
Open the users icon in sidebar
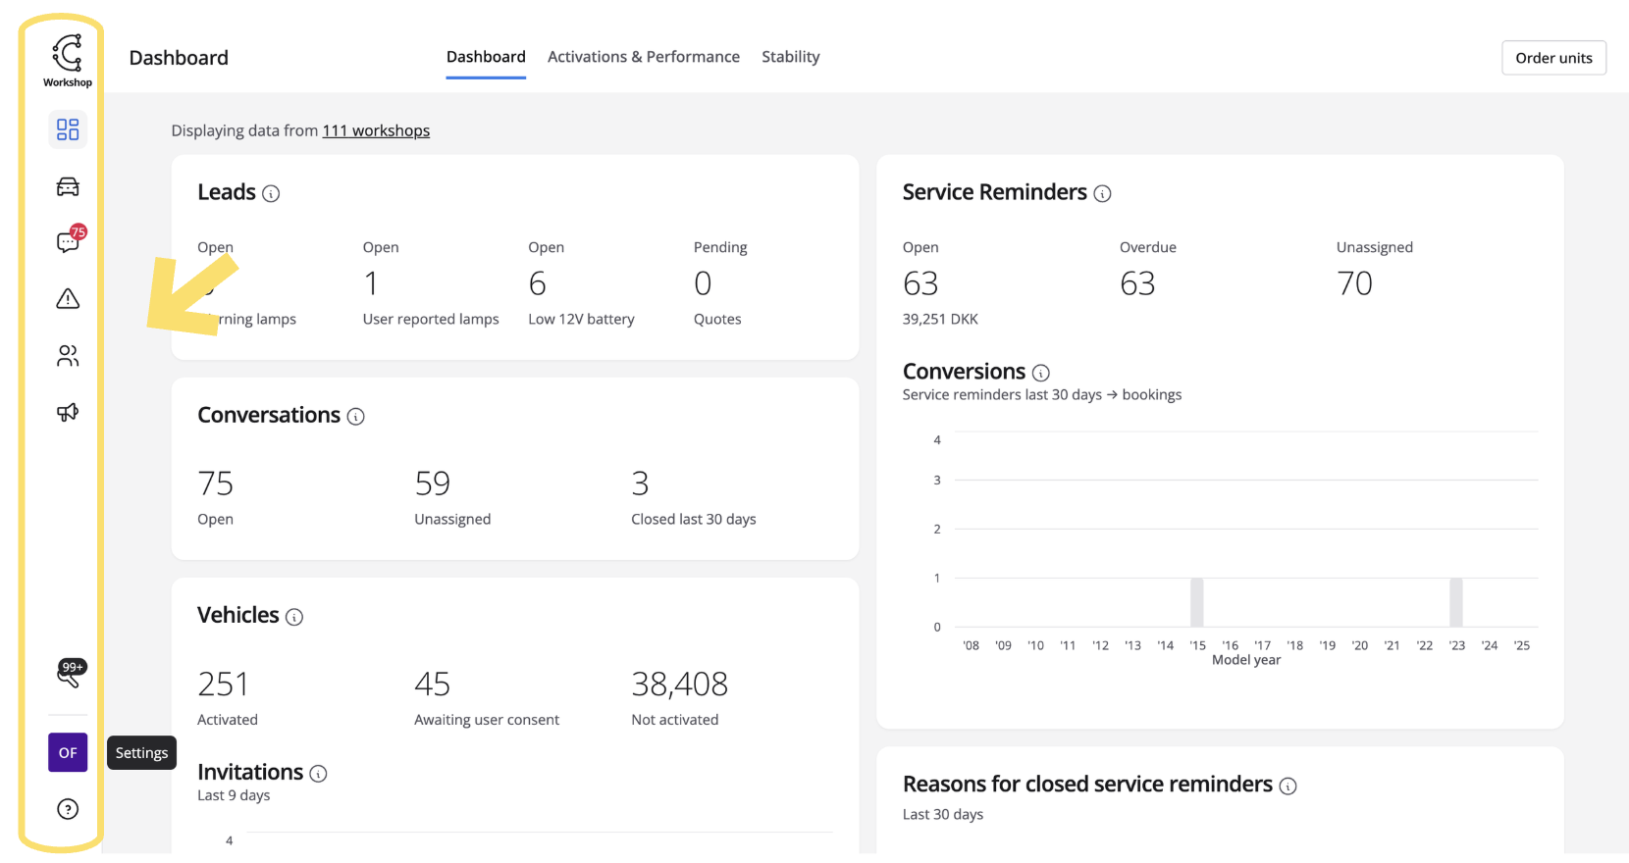pyautogui.click(x=68, y=356)
